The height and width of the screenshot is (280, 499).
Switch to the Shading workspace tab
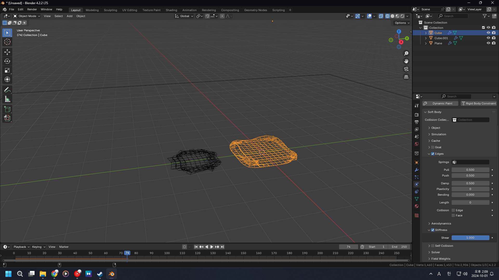click(171, 10)
